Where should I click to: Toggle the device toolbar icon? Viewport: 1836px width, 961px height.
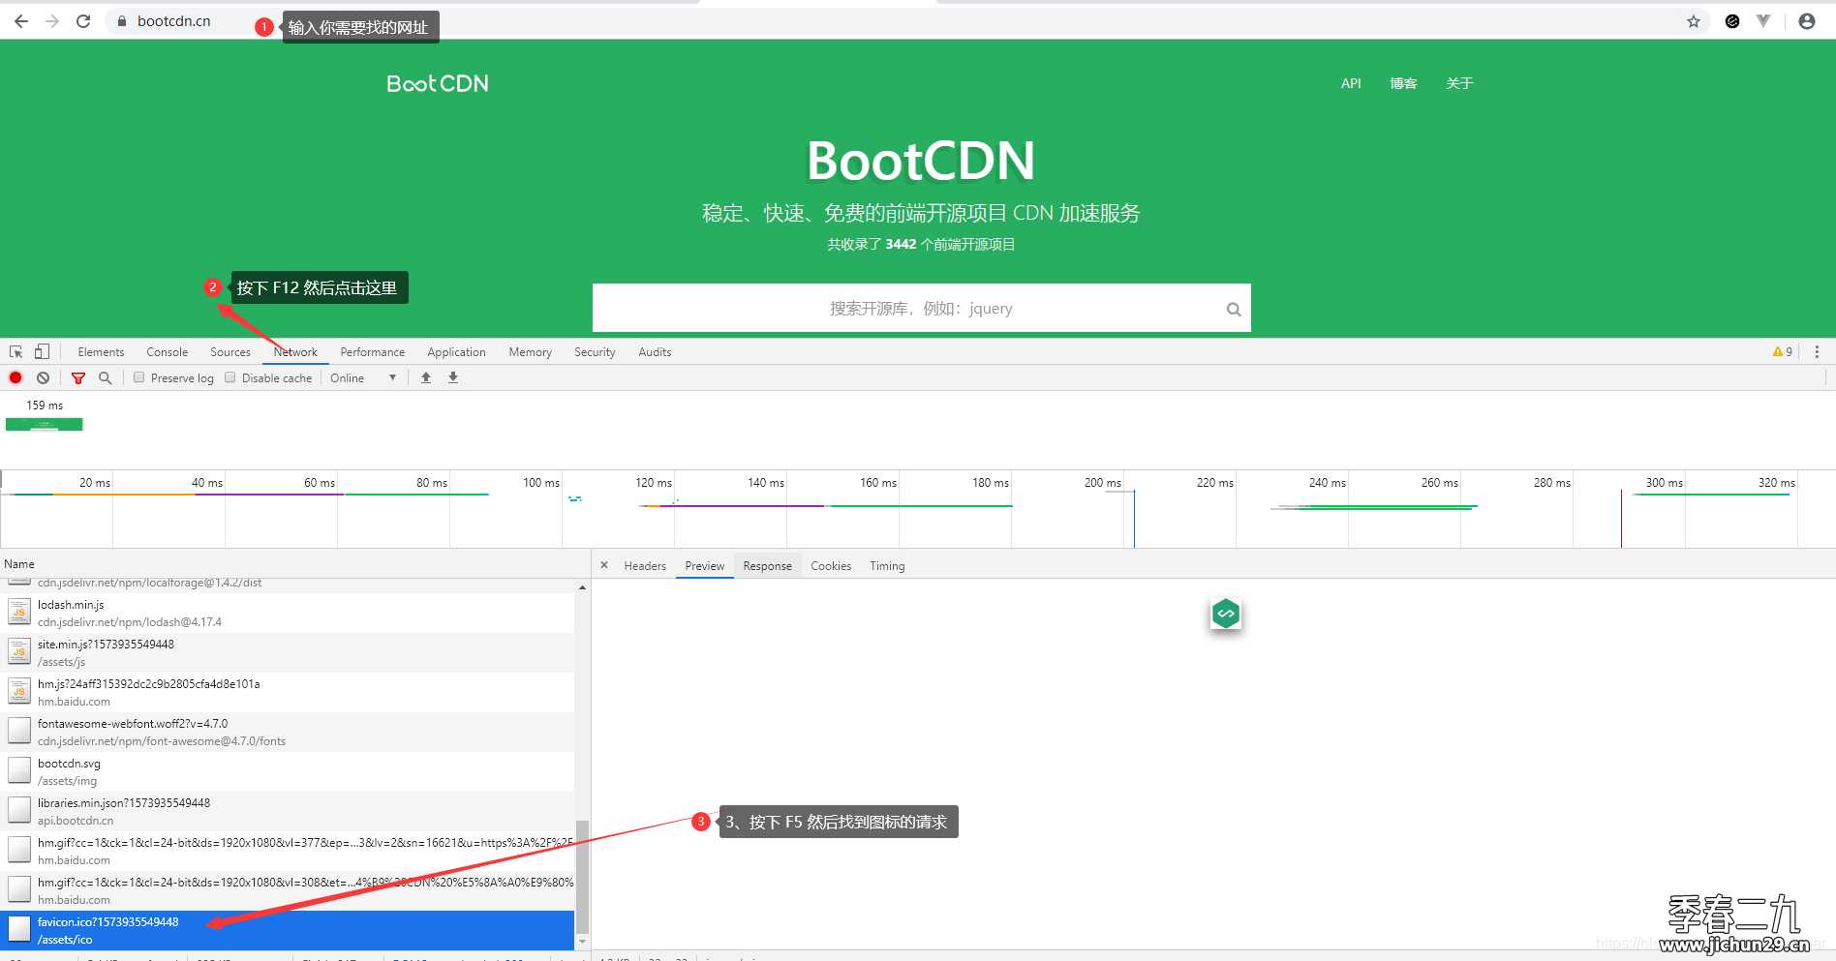pos(42,352)
